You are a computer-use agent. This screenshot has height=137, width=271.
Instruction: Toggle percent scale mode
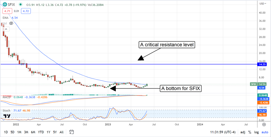(249, 132)
